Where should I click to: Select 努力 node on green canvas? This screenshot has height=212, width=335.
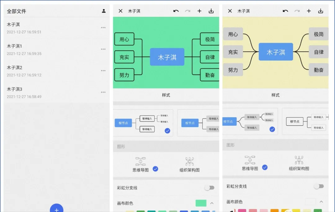pyautogui.click(x=124, y=75)
